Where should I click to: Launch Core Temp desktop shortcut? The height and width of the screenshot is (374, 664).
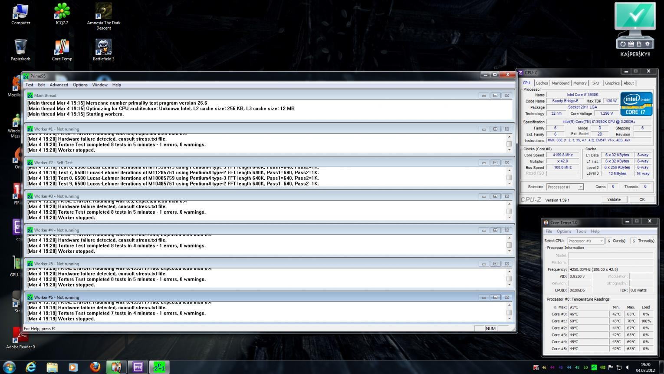(62, 50)
